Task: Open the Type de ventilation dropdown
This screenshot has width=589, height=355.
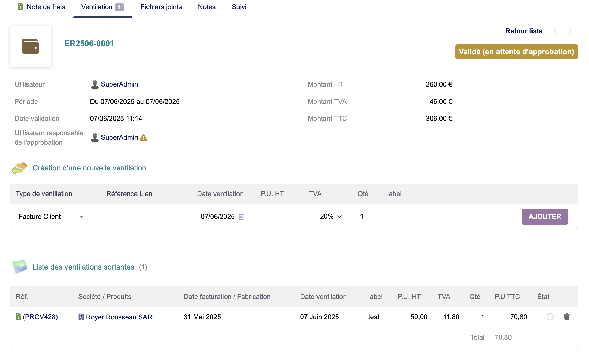Action: 51,217
